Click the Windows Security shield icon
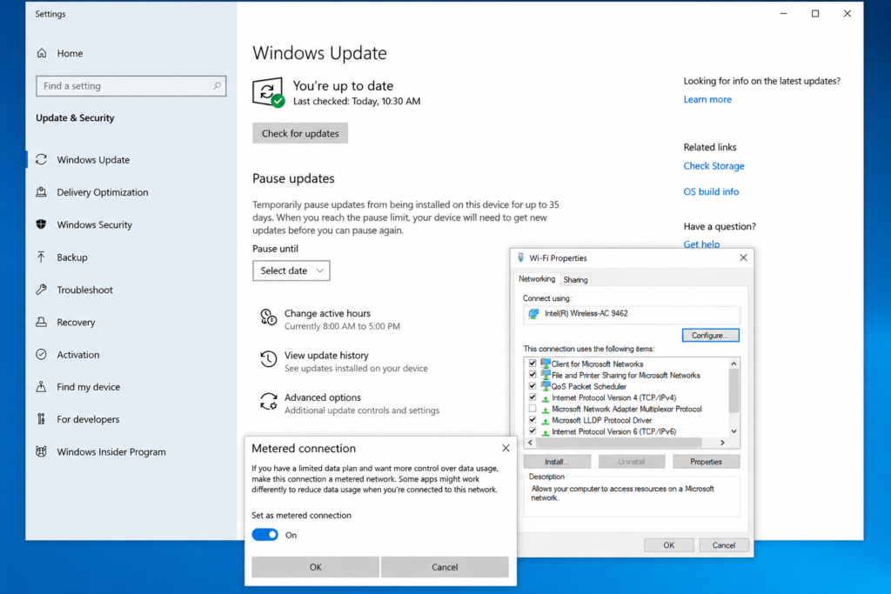891x594 pixels. tap(42, 224)
